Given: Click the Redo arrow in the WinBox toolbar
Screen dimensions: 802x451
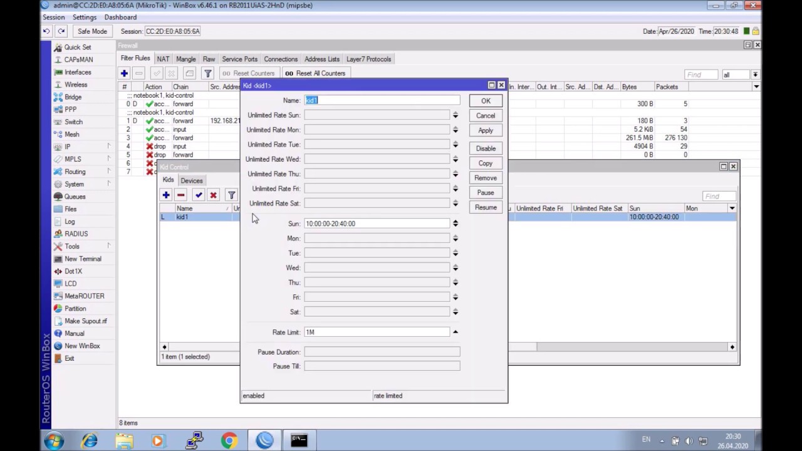Looking at the screenshot, I should tap(61, 31).
